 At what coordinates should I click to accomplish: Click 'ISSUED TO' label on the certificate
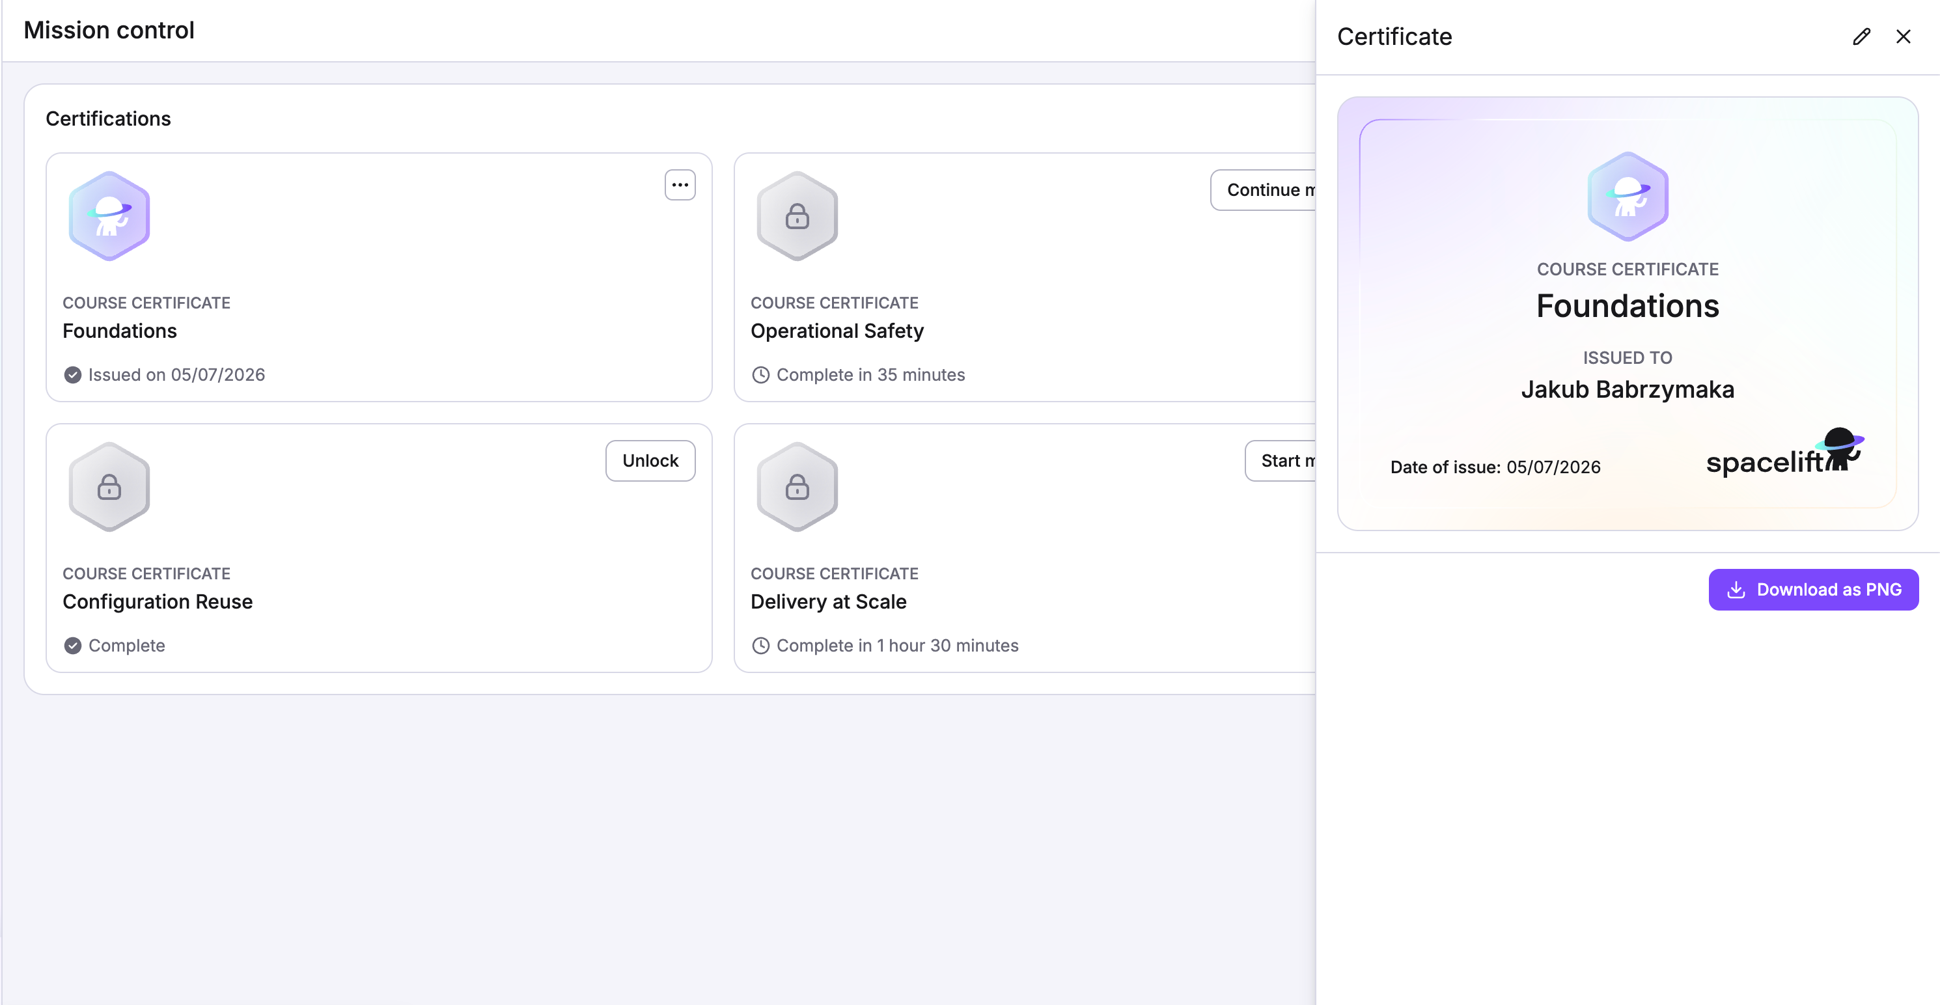coord(1628,357)
